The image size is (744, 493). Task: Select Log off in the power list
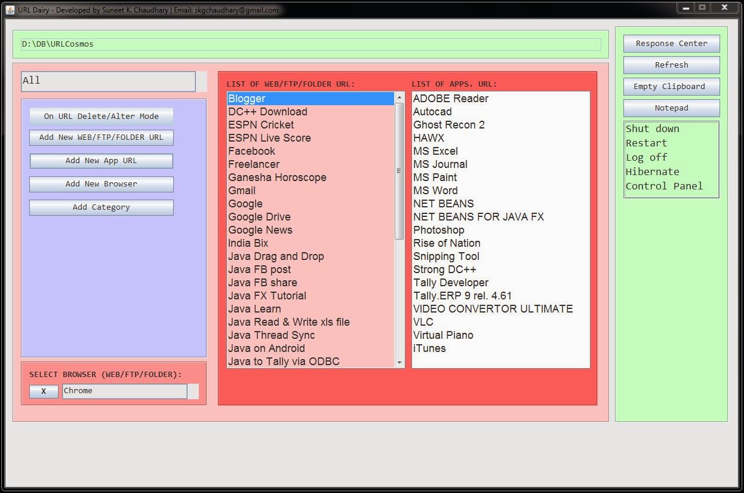tap(671, 158)
